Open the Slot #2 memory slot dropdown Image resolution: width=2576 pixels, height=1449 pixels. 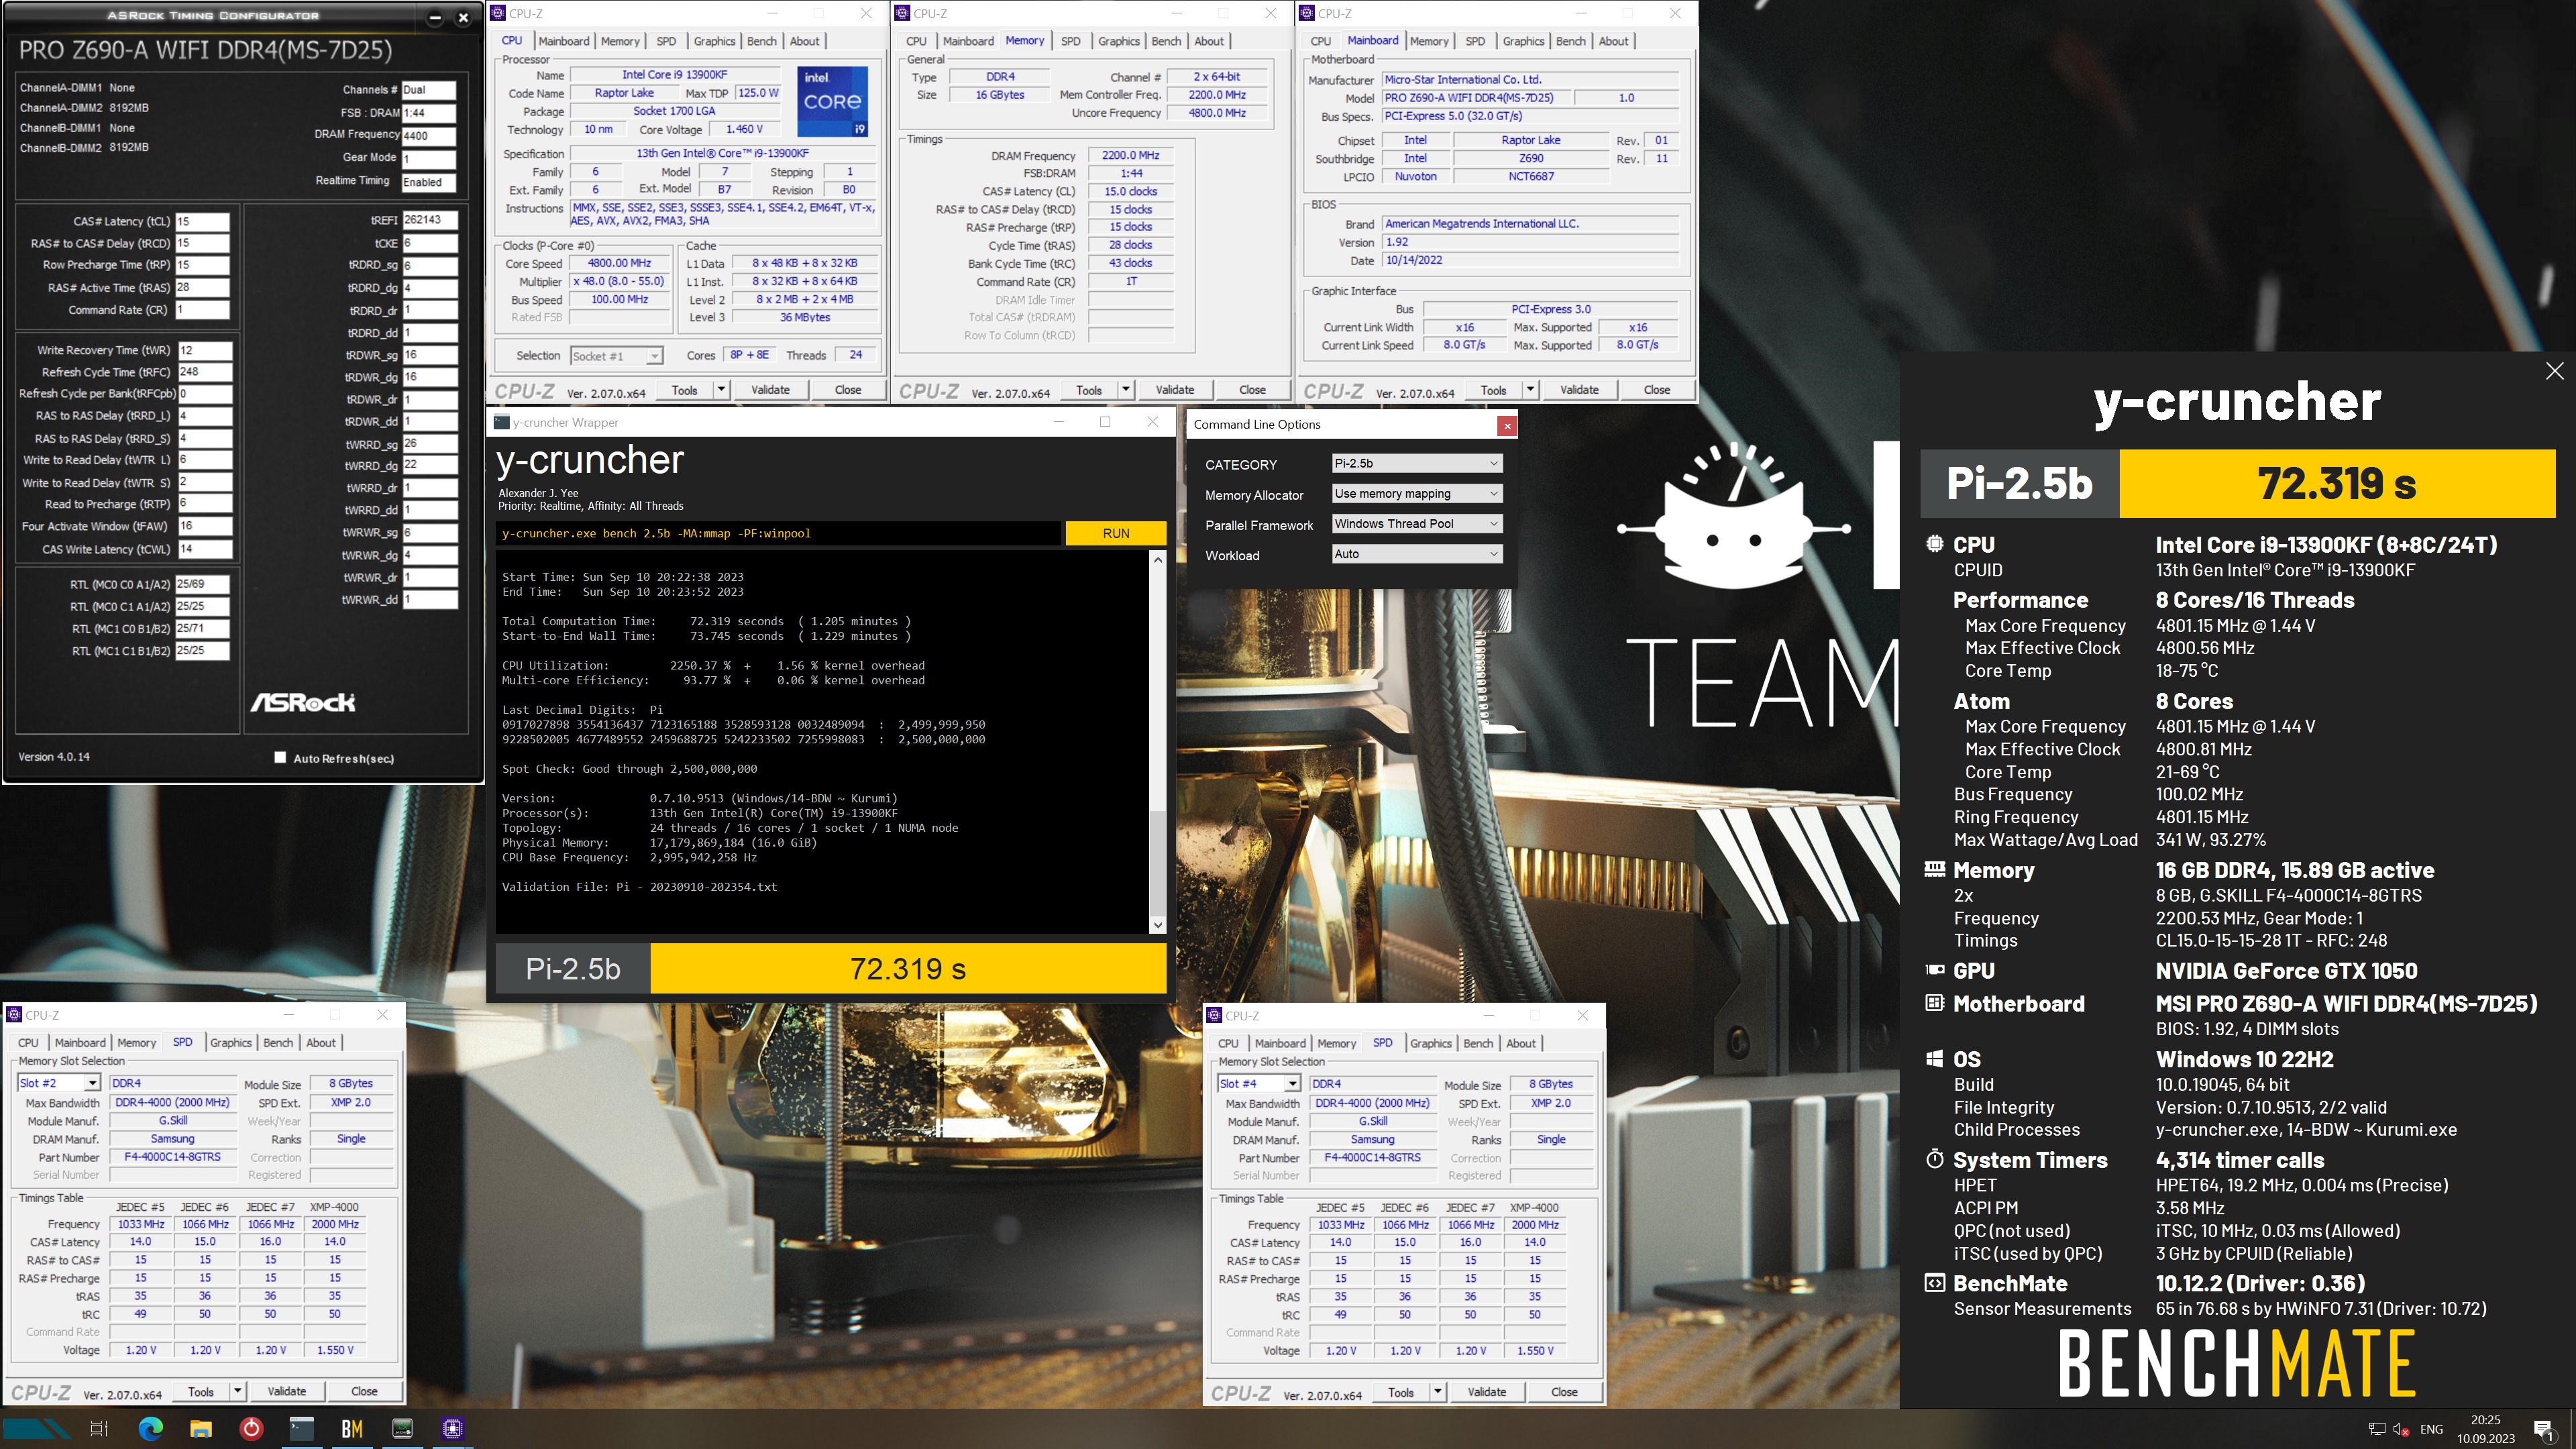[x=59, y=1083]
